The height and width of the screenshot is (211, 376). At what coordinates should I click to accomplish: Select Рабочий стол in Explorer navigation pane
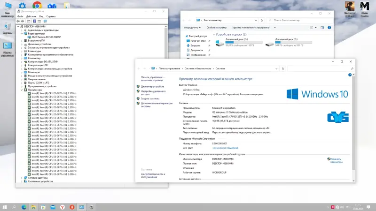198,41
